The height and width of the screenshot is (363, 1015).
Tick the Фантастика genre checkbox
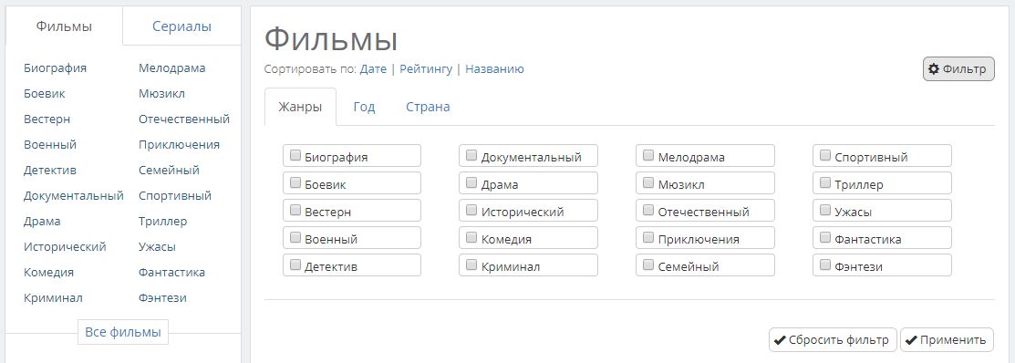825,237
